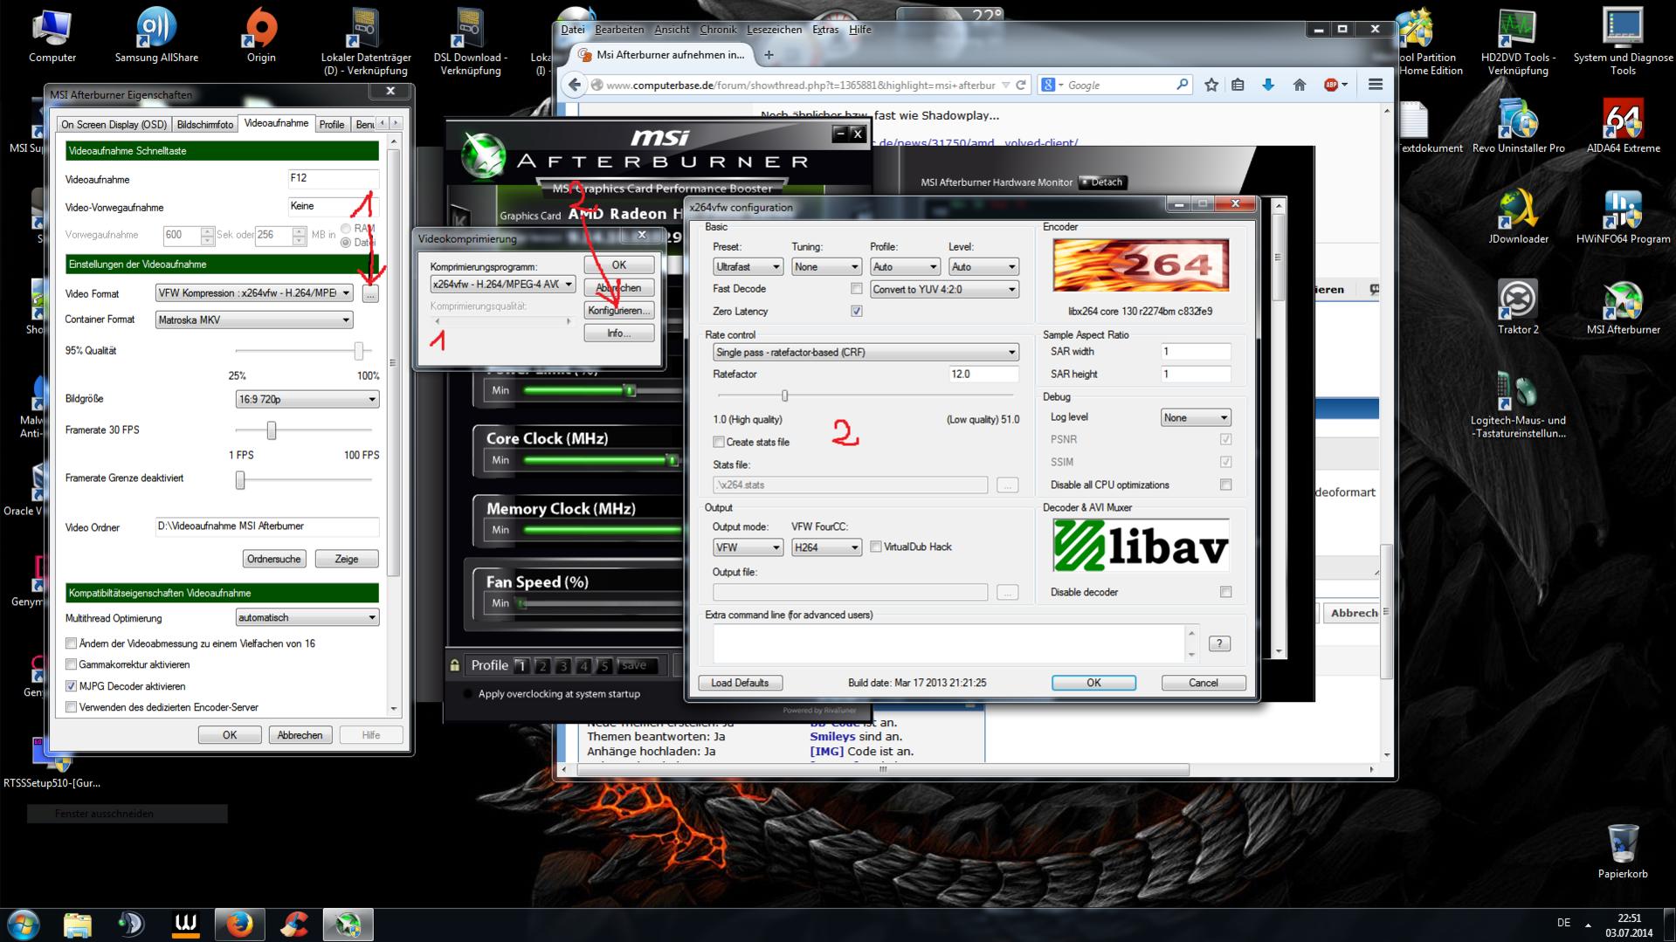Uncheck Zero Latency checkbox

[x=856, y=311]
